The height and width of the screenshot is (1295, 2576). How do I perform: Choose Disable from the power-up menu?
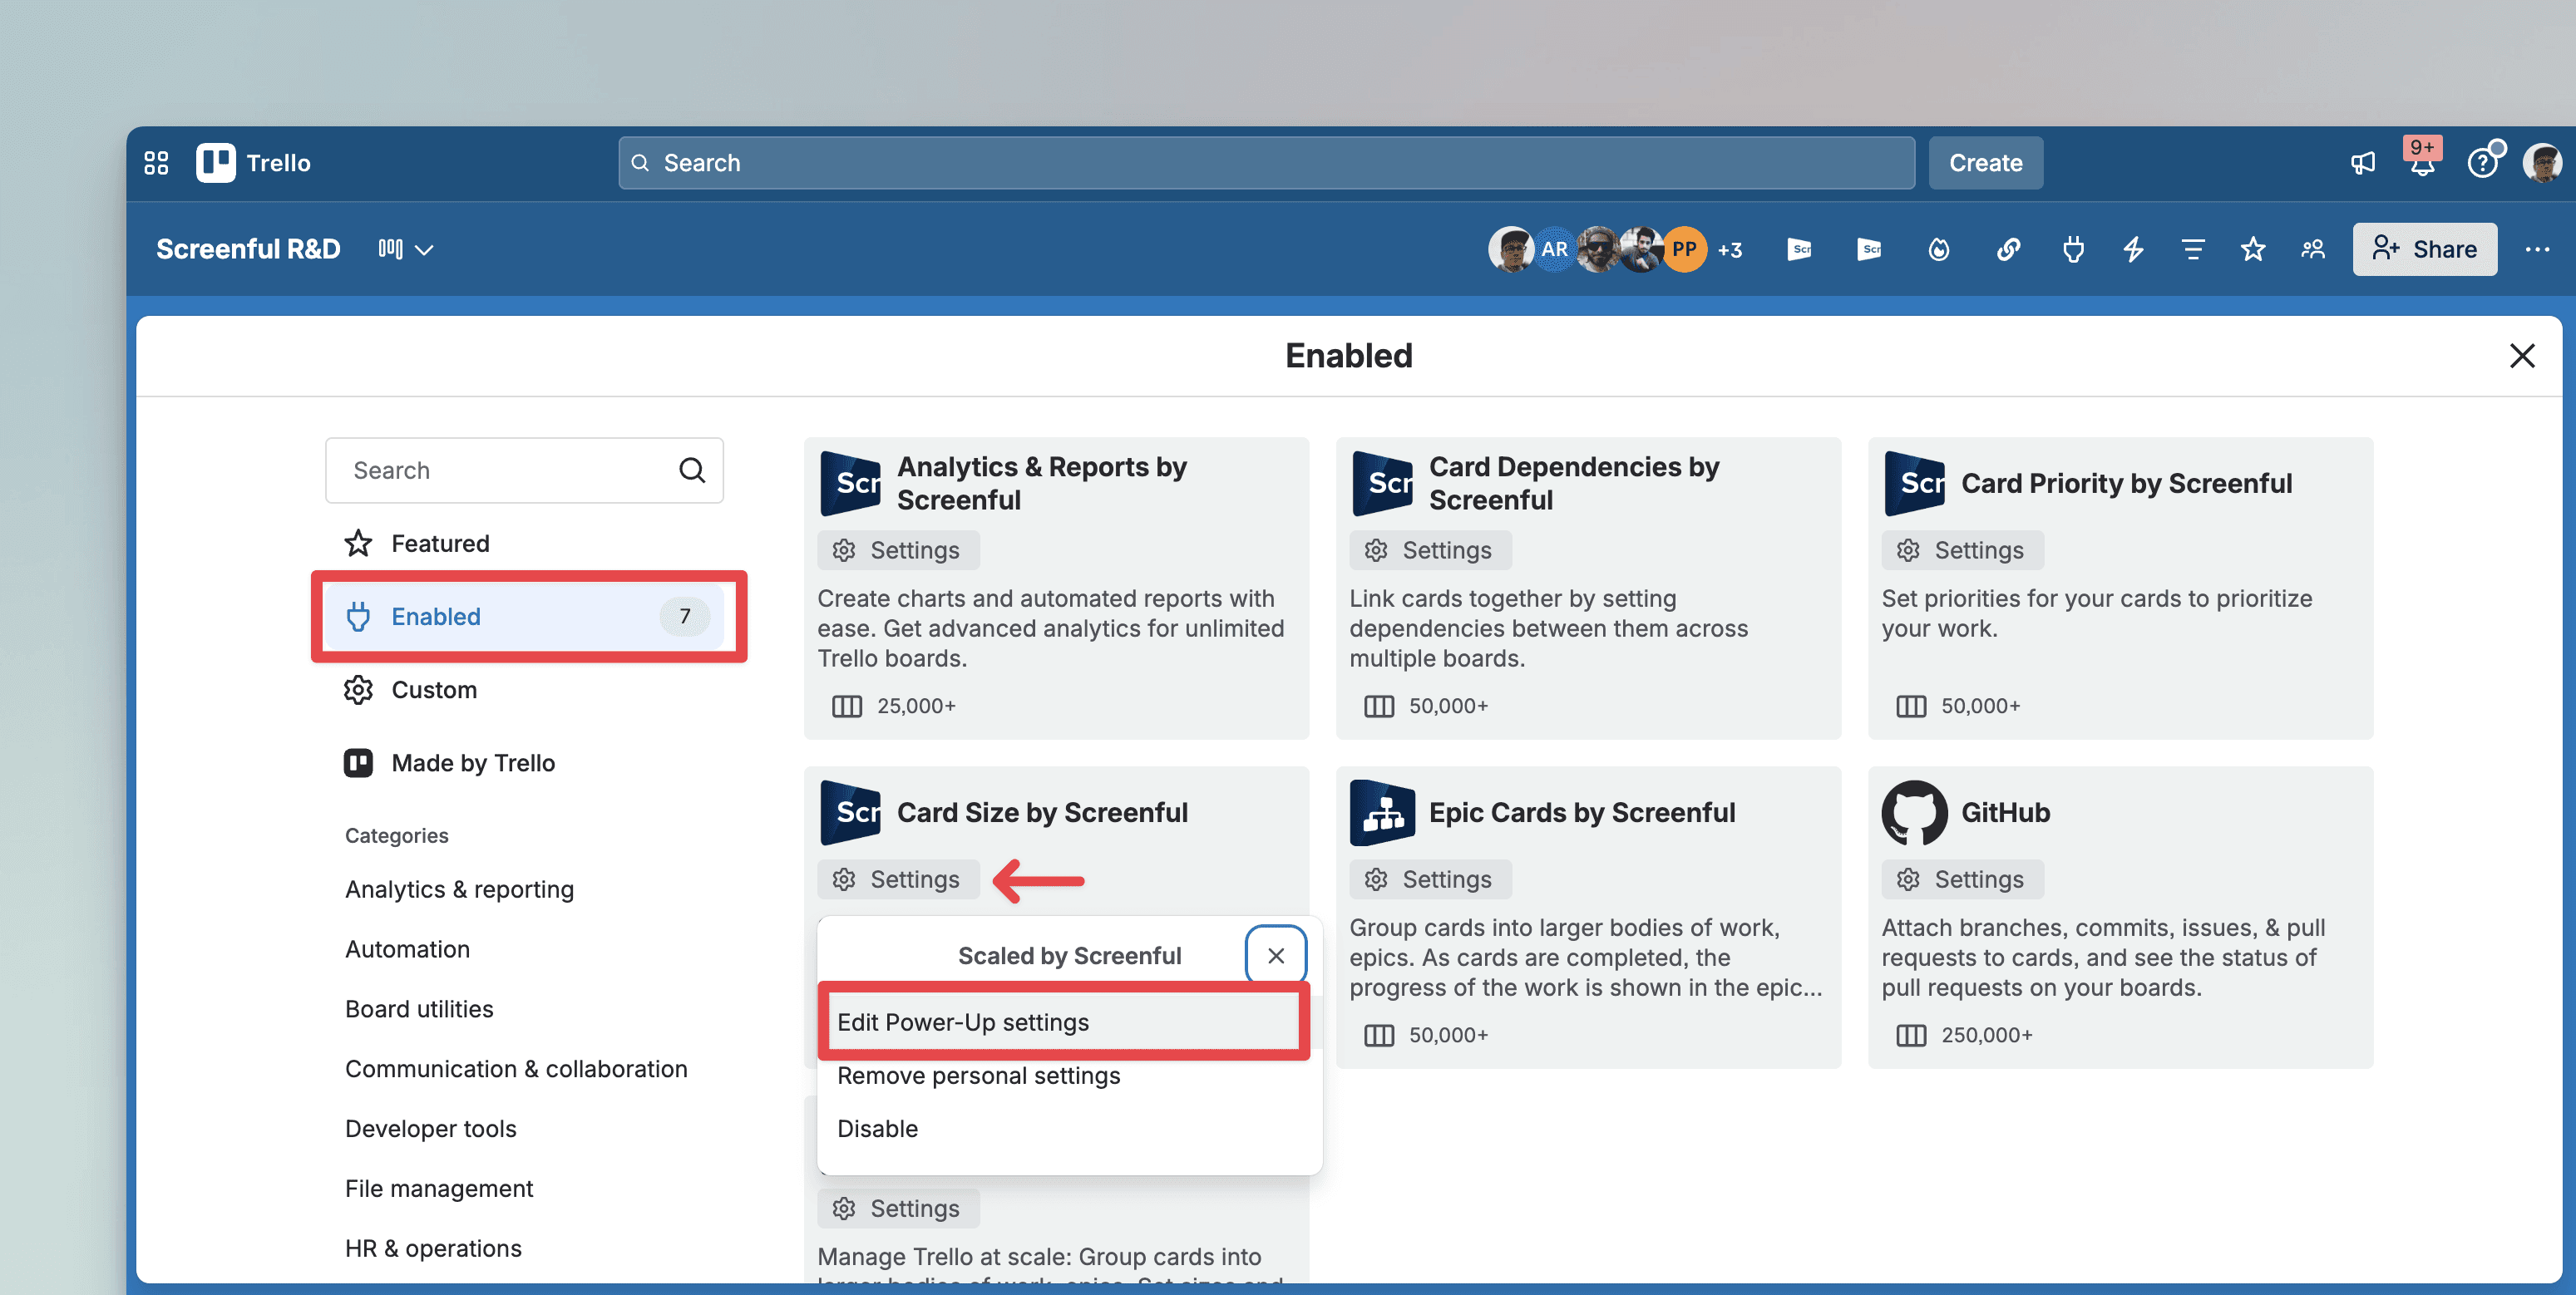[x=877, y=1128]
